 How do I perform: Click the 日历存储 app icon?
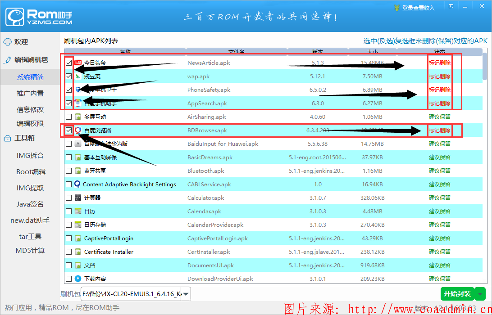(x=78, y=225)
